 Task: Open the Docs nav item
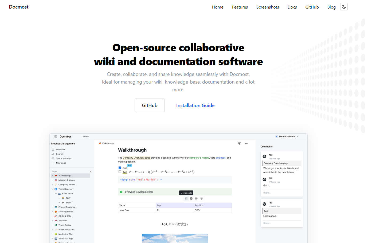(x=292, y=7)
